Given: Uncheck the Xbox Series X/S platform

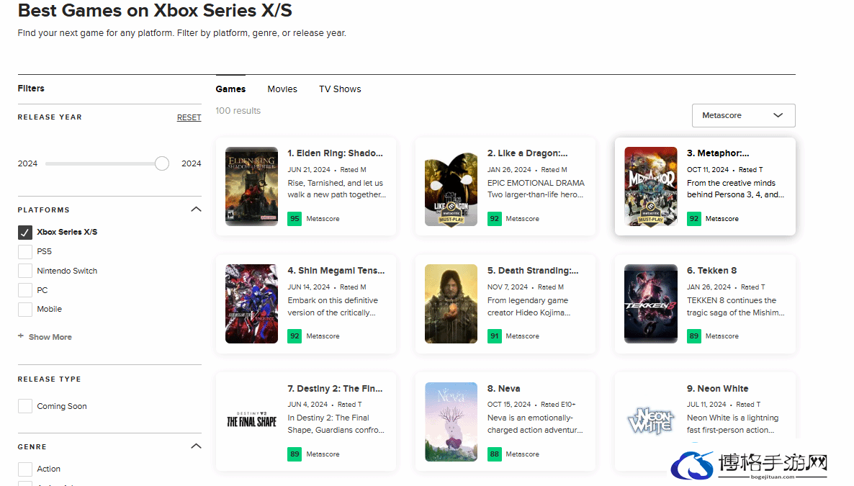Looking at the screenshot, I should [x=25, y=232].
